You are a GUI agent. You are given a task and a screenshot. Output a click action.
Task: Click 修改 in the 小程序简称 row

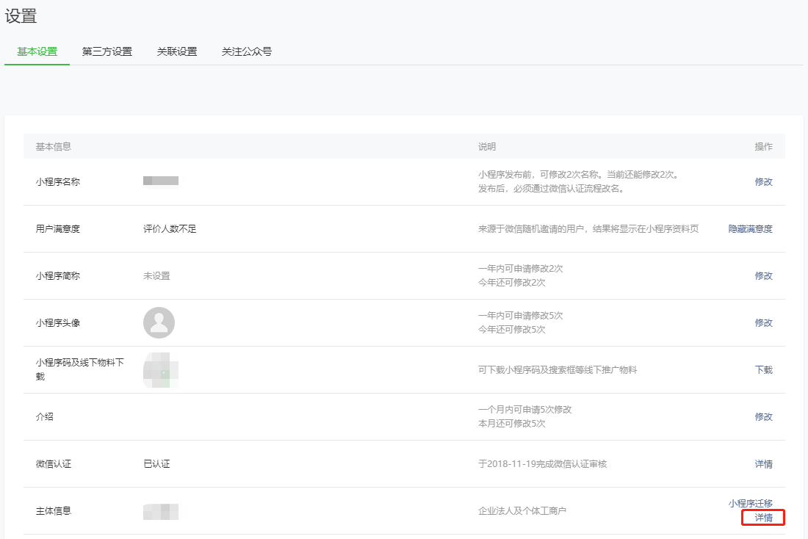pos(763,275)
